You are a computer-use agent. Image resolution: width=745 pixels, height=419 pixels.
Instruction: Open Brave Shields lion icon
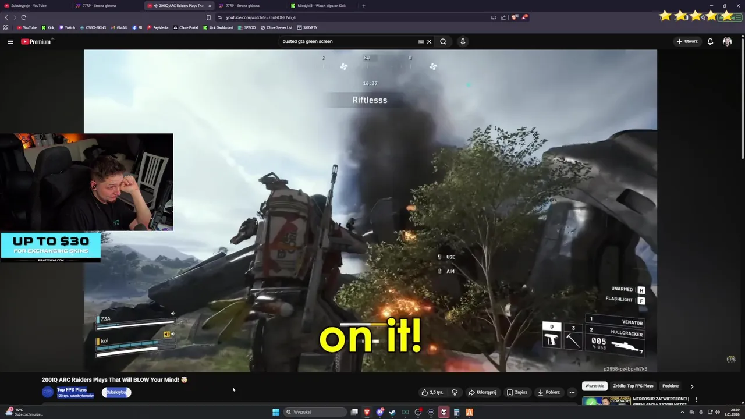coord(515,17)
